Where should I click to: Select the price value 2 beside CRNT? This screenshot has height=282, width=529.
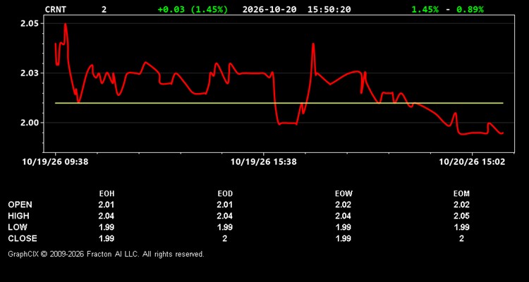[104, 9]
